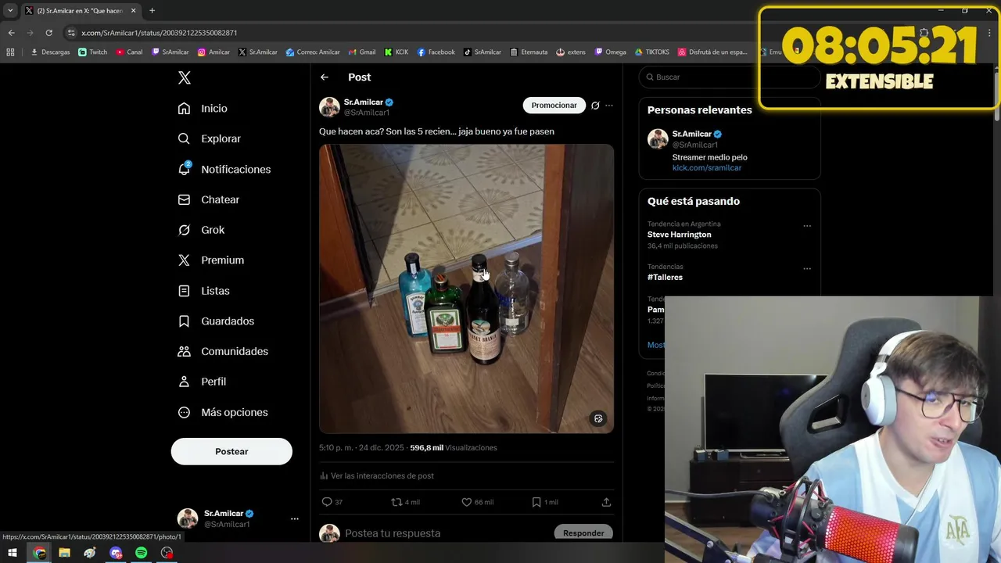Click the site information icon in address bar
The width and height of the screenshot is (1001, 563).
coord(71,33)
